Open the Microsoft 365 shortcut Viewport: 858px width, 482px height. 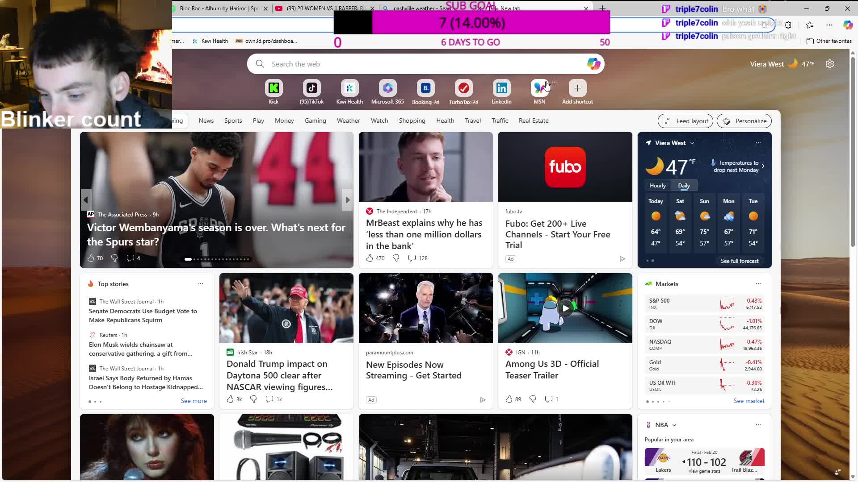tap(387, 88)
